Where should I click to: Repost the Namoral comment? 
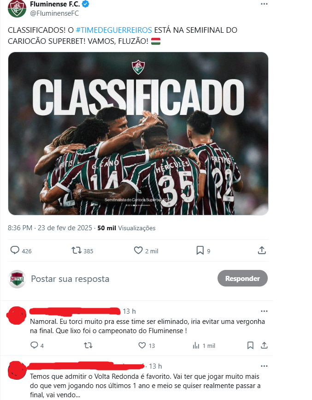pyautogui.click(x=88, y=346)
